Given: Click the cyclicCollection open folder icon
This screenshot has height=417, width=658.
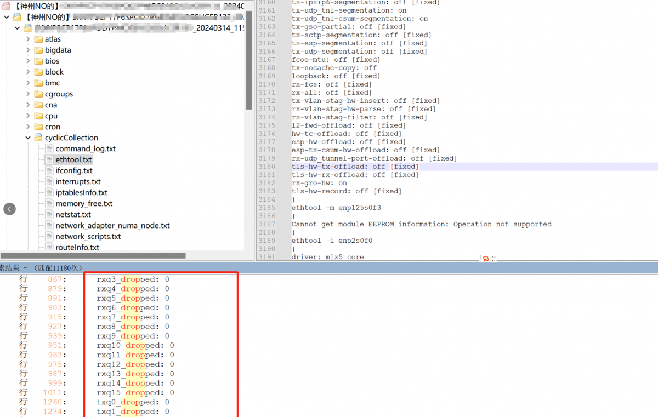Looking at the screenshot, I should click(38, 138).
